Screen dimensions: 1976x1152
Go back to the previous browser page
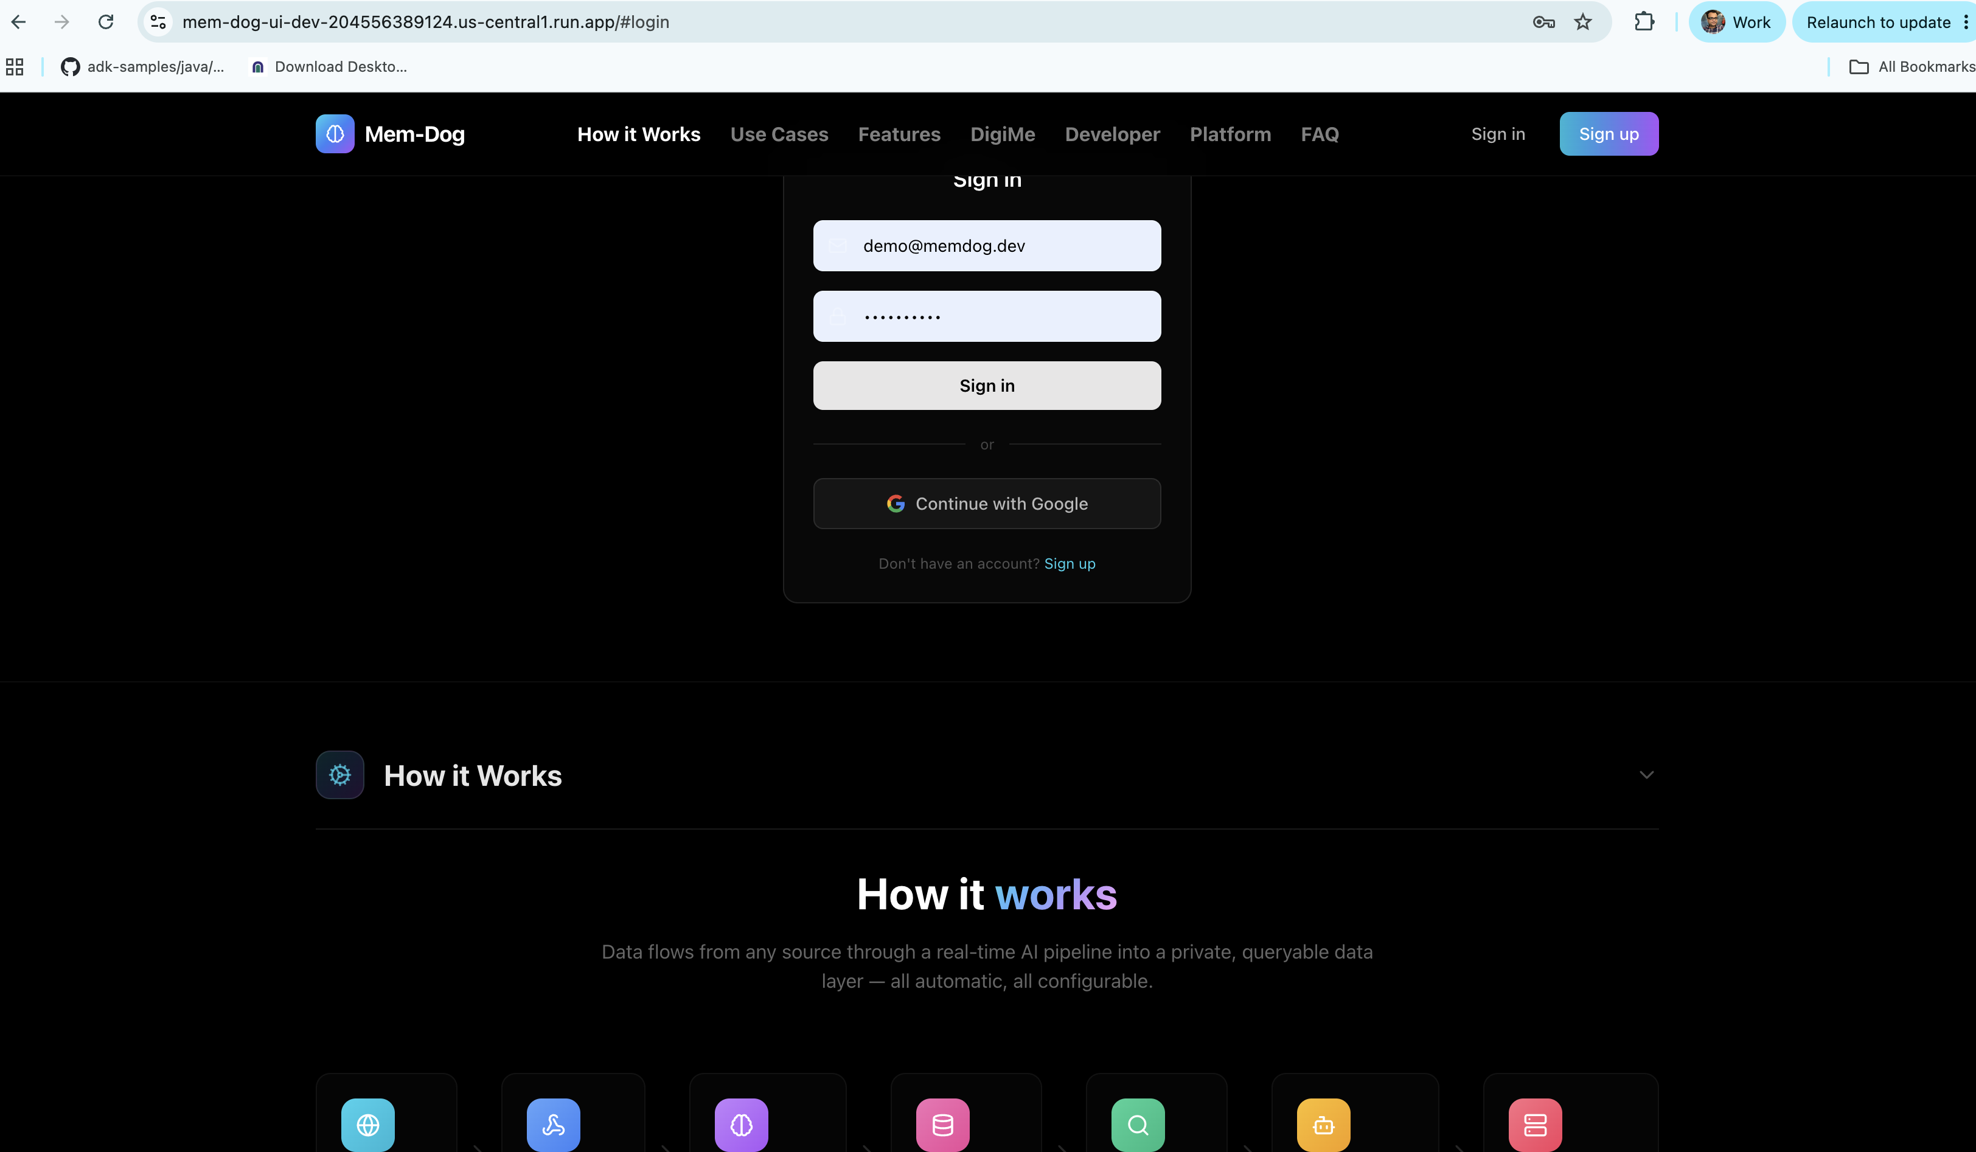click(19, 22)
